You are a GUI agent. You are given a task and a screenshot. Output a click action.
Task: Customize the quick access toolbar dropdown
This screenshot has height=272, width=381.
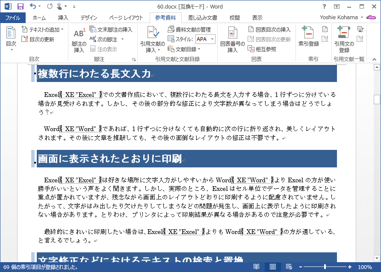click(x=74, y=7)
